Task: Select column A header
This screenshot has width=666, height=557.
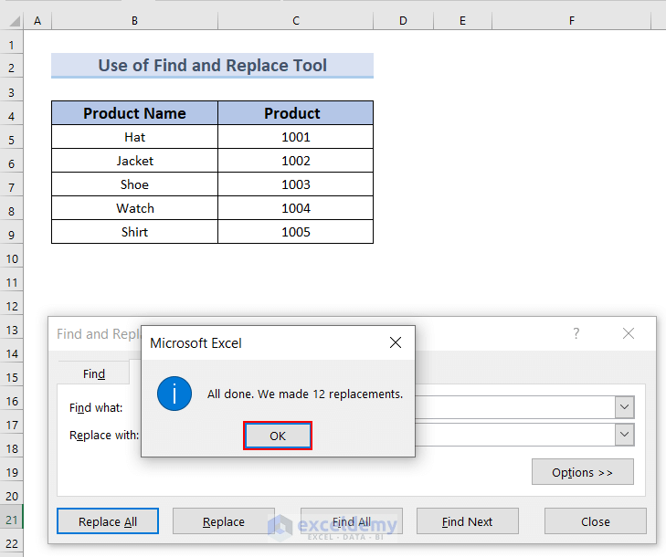Action: coord(37,20)
